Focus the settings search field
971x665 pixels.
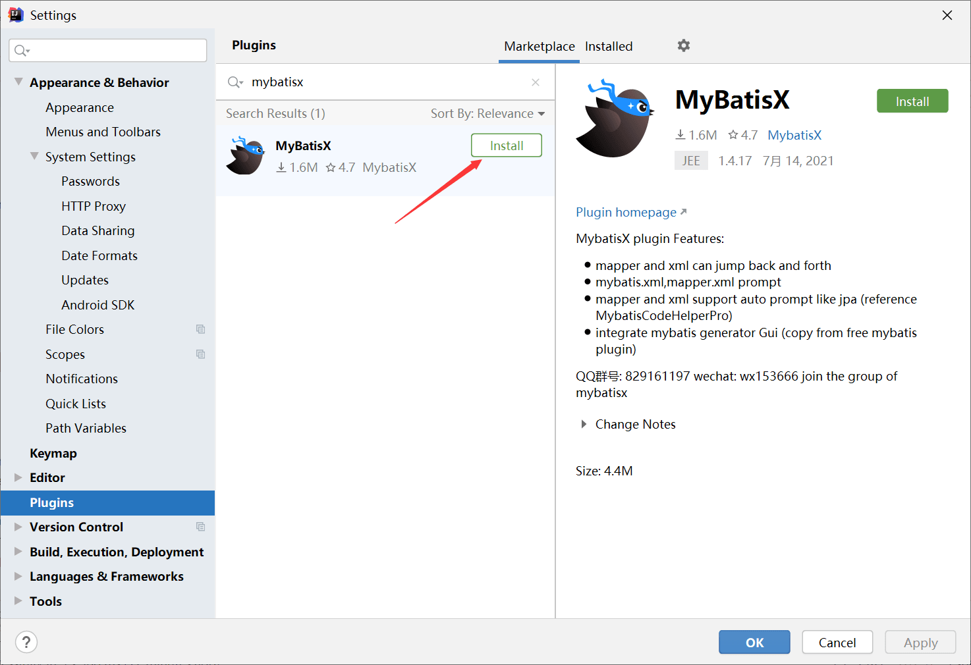click(x=108, y=51)
